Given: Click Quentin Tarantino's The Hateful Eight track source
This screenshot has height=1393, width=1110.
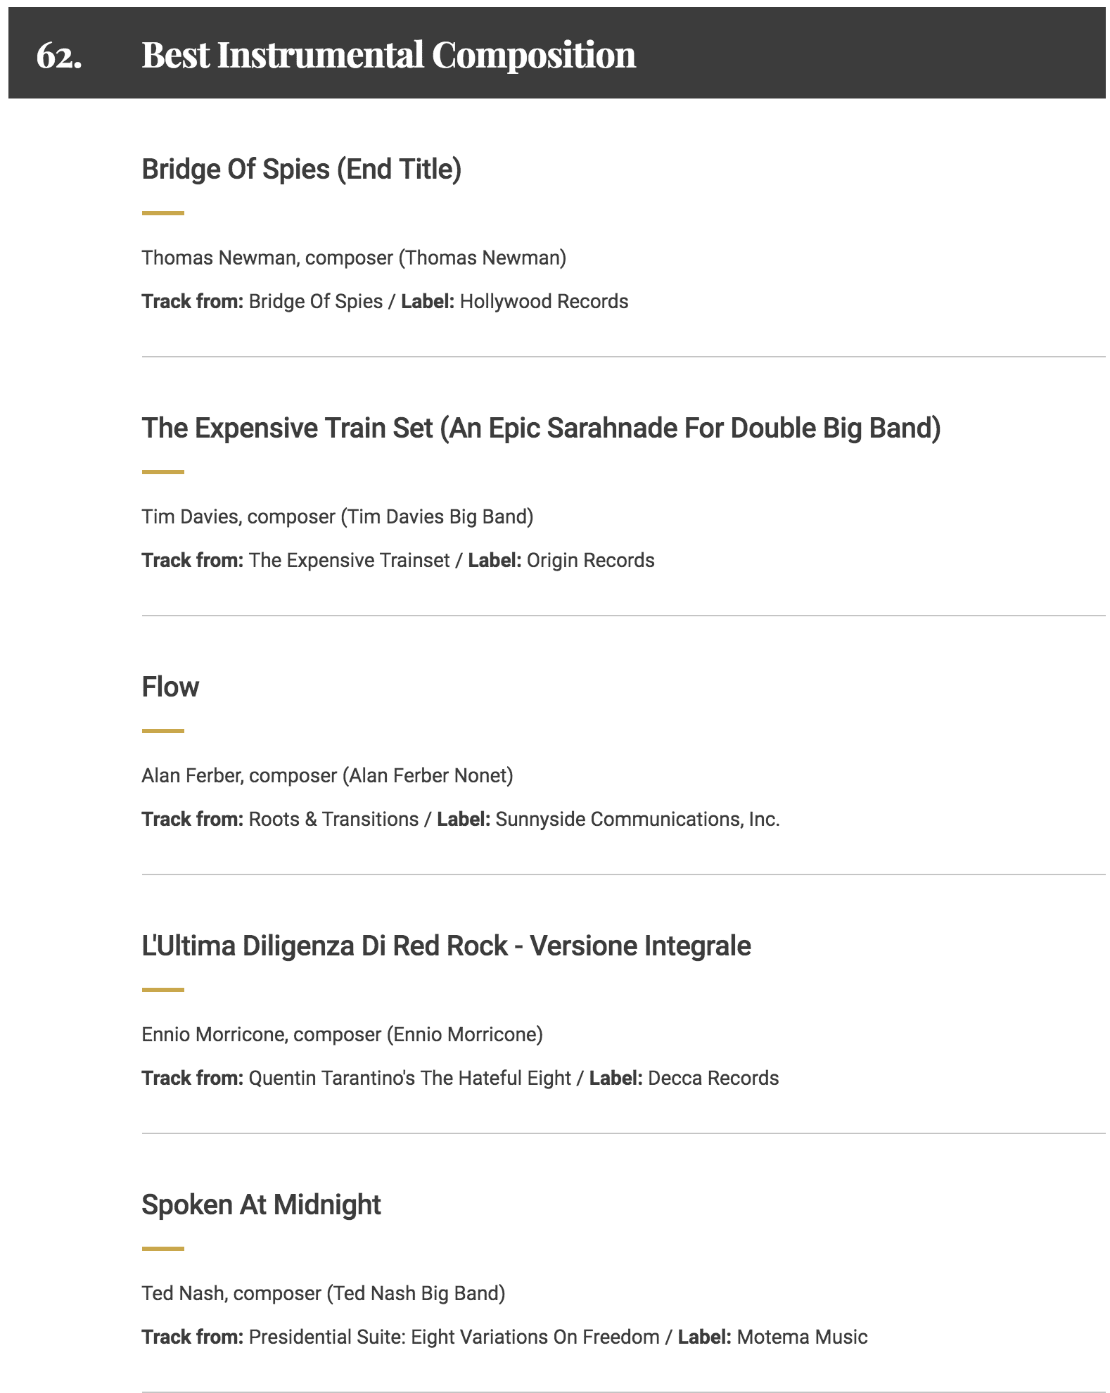Looking at the screenshot, I should coord(409,1079).
